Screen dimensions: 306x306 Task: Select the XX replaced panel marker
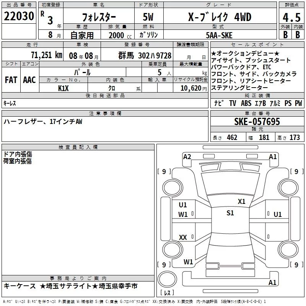click(x=183, y=238)
